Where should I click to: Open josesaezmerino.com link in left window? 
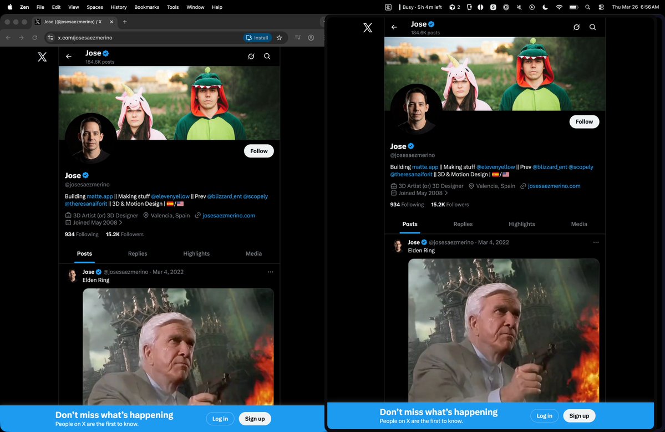coord(229,215)
